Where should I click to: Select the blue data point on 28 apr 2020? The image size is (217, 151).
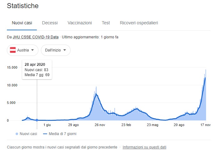37,120
